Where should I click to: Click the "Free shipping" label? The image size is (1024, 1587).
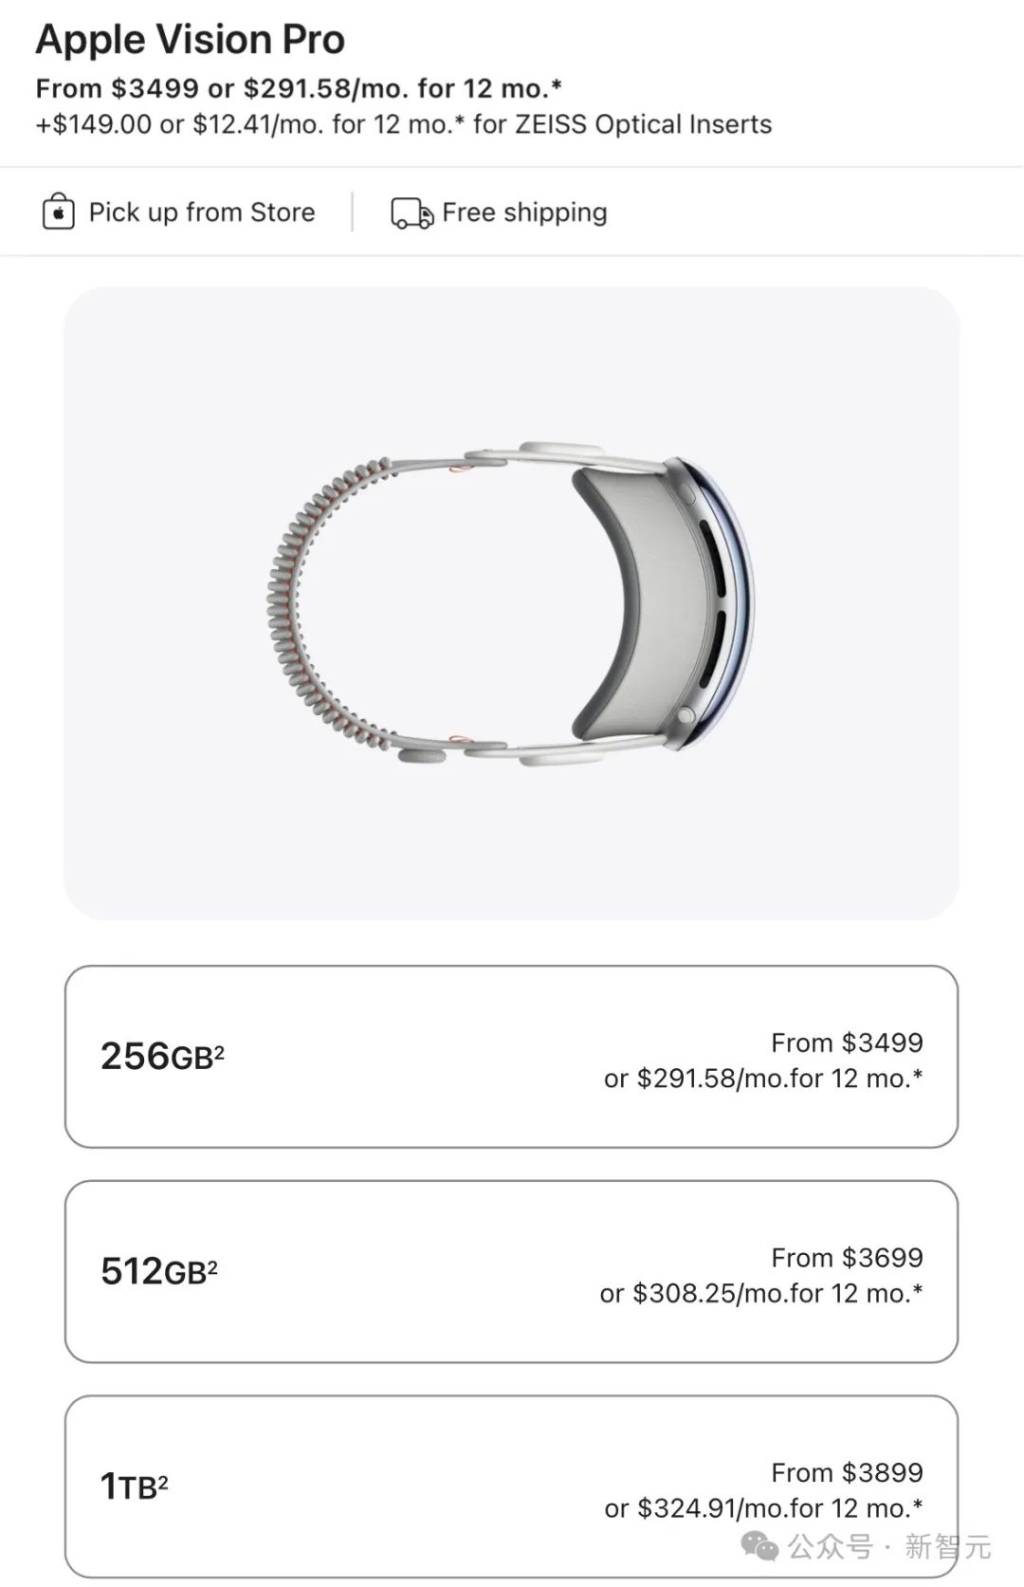click(x=524, y=212)
